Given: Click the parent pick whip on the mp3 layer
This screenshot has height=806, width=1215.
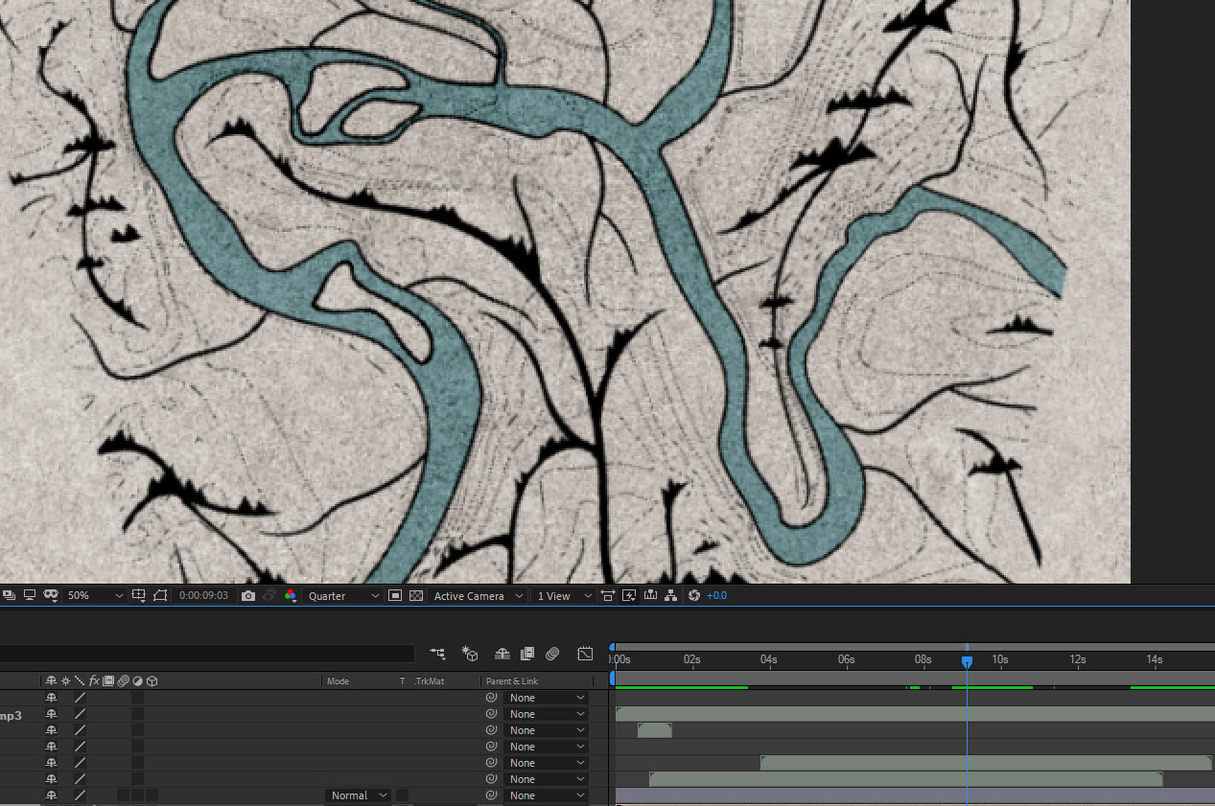Looking at the screenshot, I should point(491,714).
